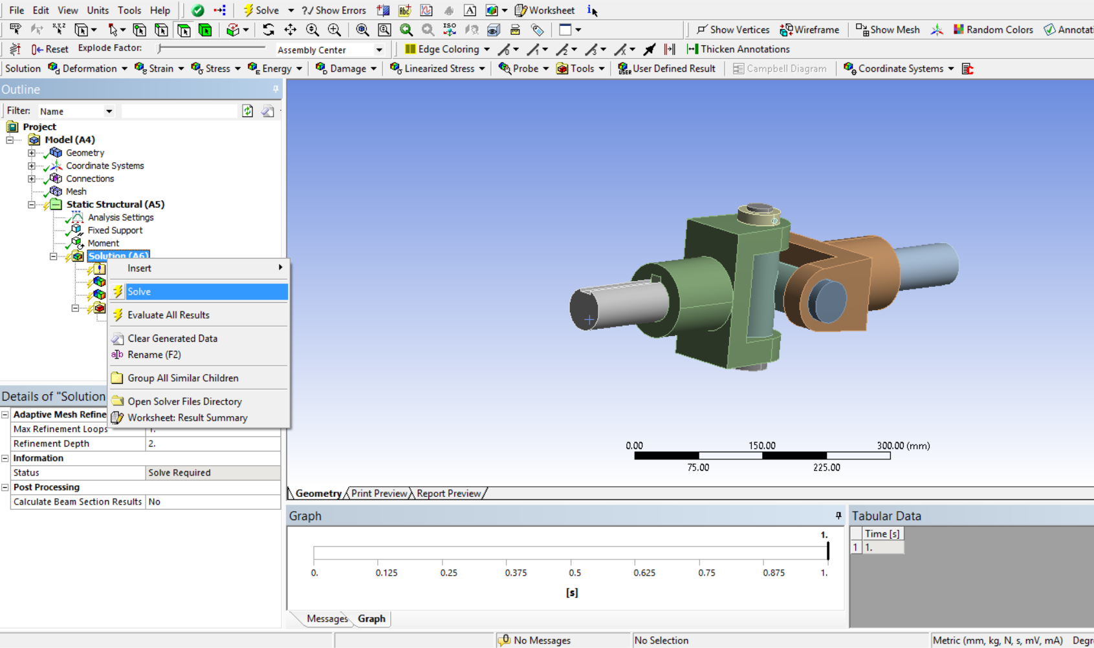Select the Pan tool icon

coord(290,30)
